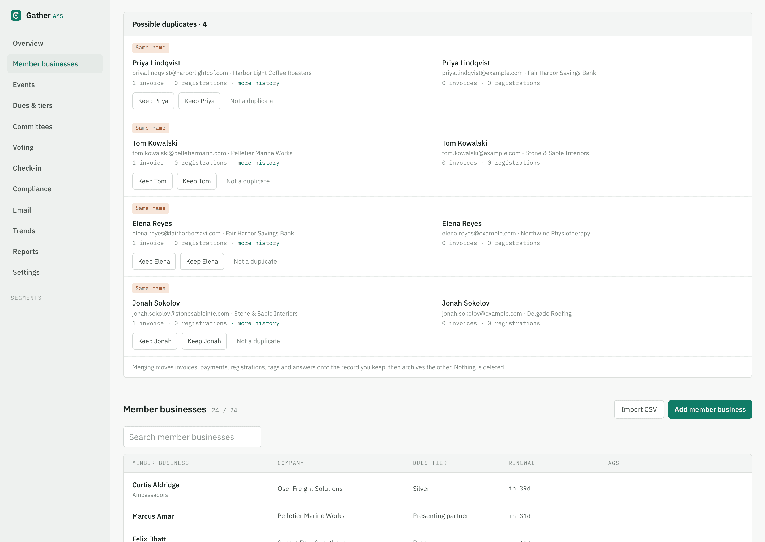Viewport: 765px width, 542px height.
Task: Open more history for Priya Lindqvist
Action: [258, 83]
